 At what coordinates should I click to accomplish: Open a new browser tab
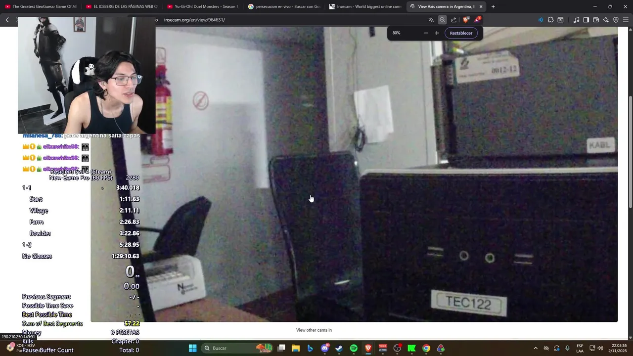[x=493, y=6]
